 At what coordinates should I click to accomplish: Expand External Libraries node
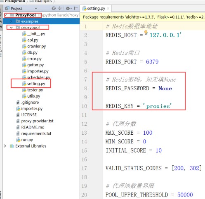[5, 146]
